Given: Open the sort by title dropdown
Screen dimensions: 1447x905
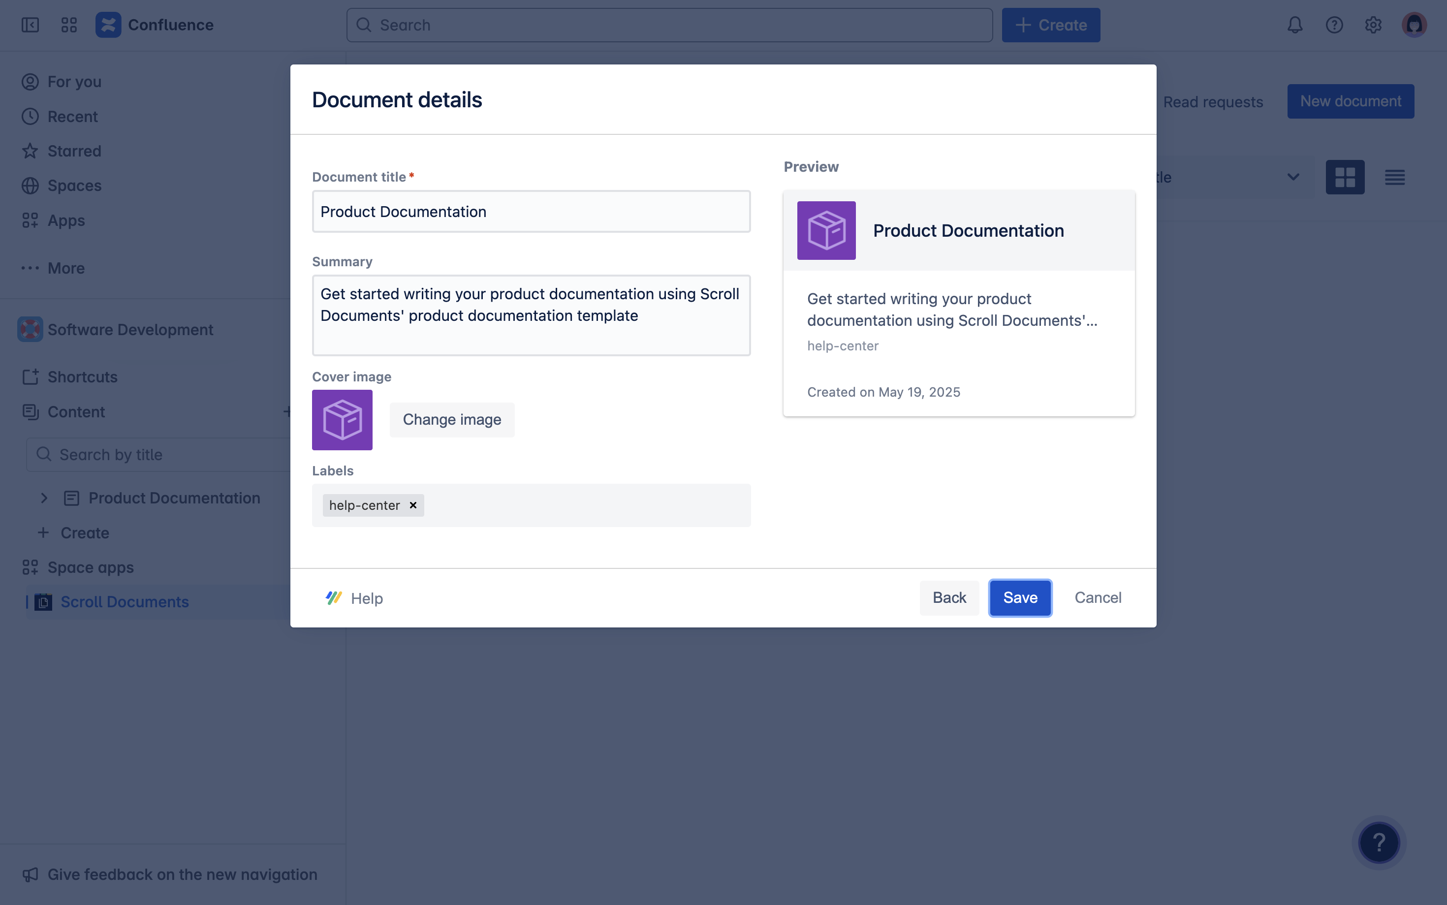Looking at the screenshot, I should [x=1292, y=177].
